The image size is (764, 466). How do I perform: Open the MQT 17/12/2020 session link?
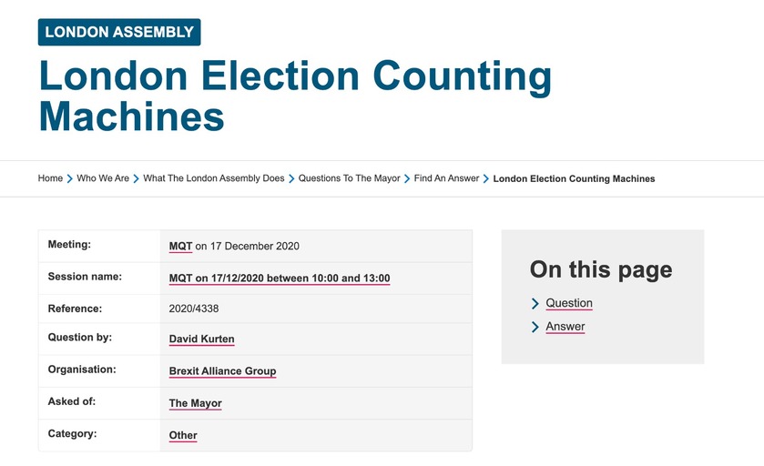click(280, 278)
